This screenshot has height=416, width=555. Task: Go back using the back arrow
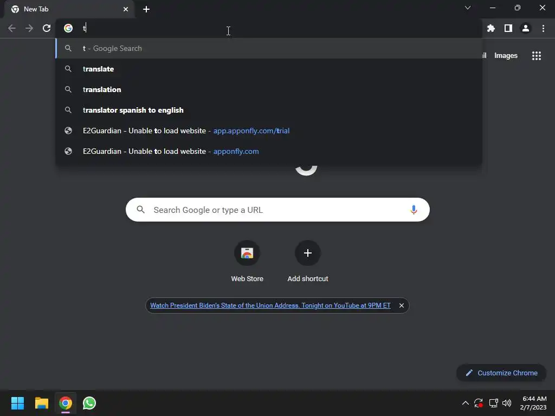pos(12,28)
